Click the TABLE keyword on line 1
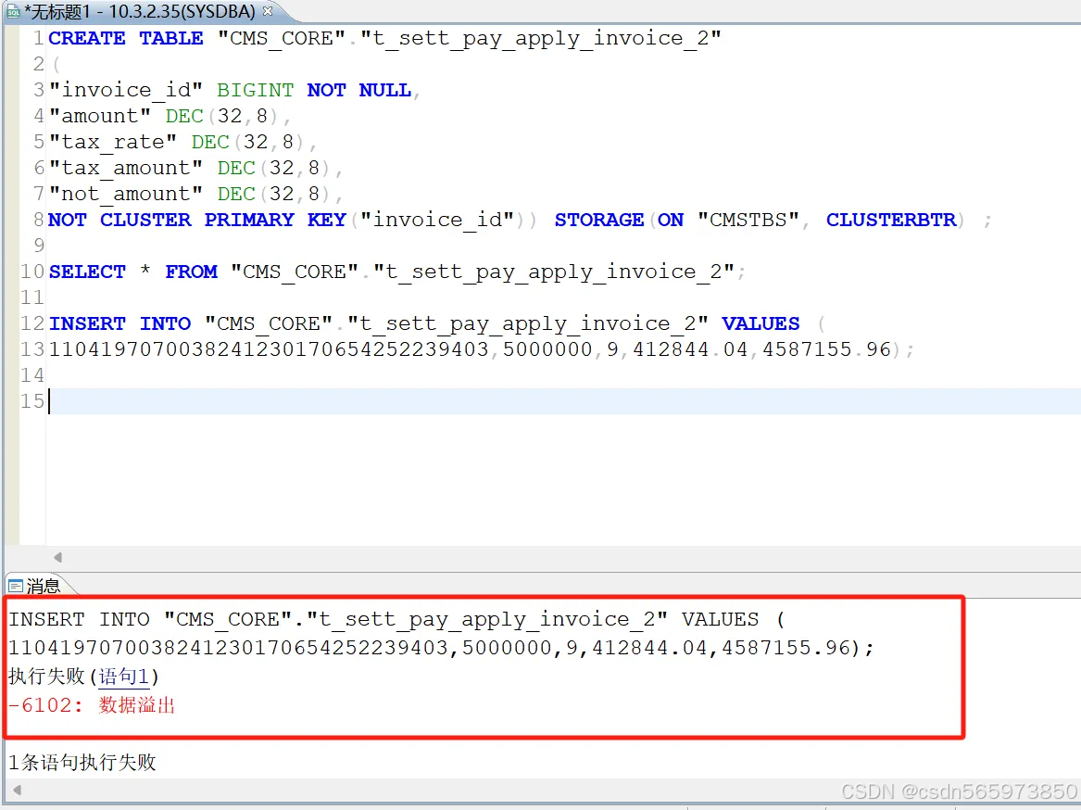Image resolution: width=1081 pixels, height=810 pixels. (171, 38)
